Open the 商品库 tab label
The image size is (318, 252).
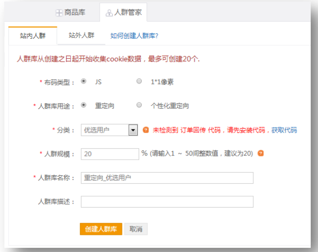tap(75, 13)
